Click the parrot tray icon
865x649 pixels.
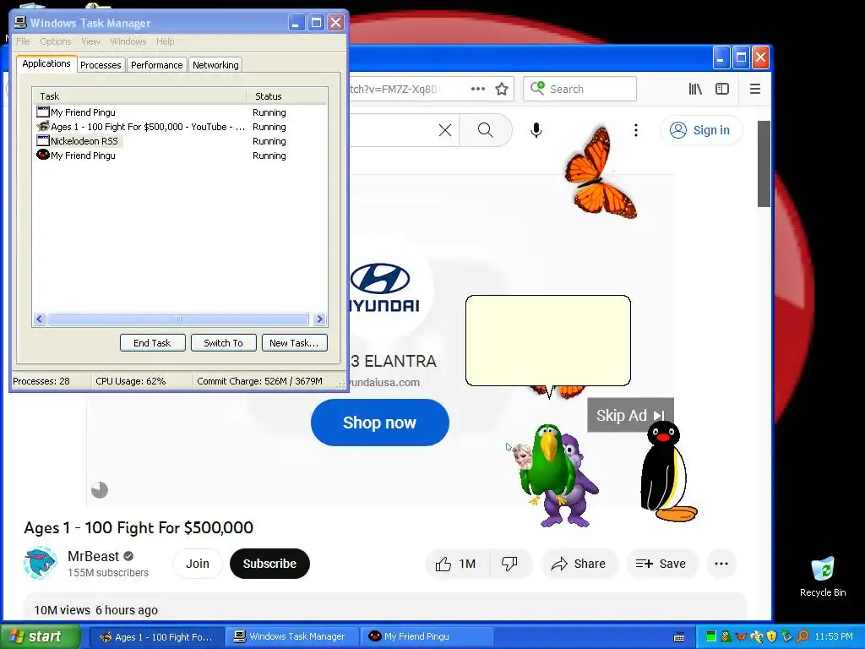(726, 636)
